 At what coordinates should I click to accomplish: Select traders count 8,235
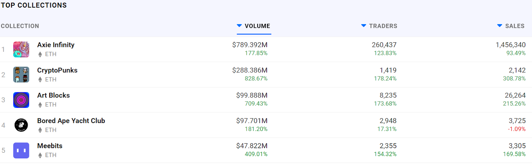tap(388, 96)
